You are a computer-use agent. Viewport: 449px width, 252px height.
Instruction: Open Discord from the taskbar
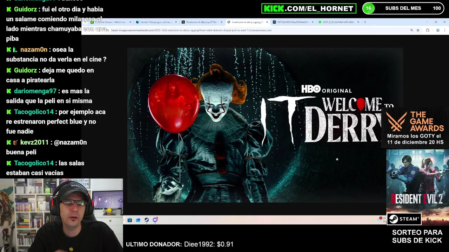point(155,220)
